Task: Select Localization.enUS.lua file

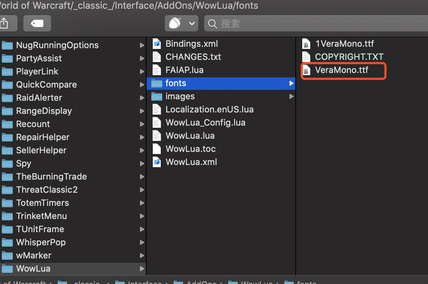Action: coord(209,110)
